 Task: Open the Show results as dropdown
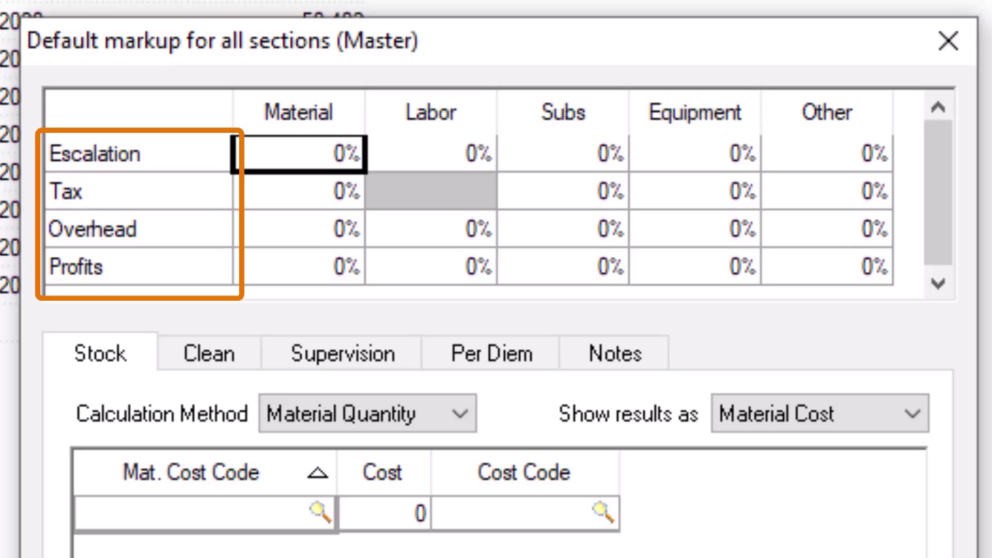819,413
